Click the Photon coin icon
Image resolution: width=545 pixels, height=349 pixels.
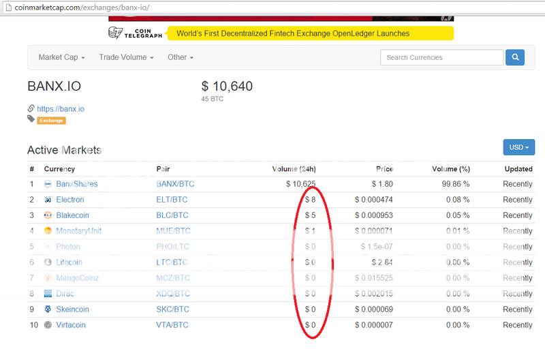48,247
